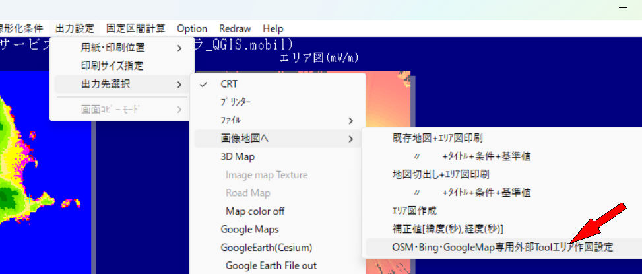Open the Help menu
Viewport: 642px width, 274px height.
coord(273,28)
